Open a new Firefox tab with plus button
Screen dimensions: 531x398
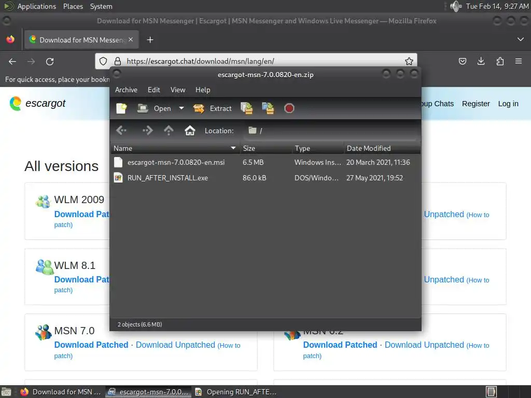pos(150,40)
